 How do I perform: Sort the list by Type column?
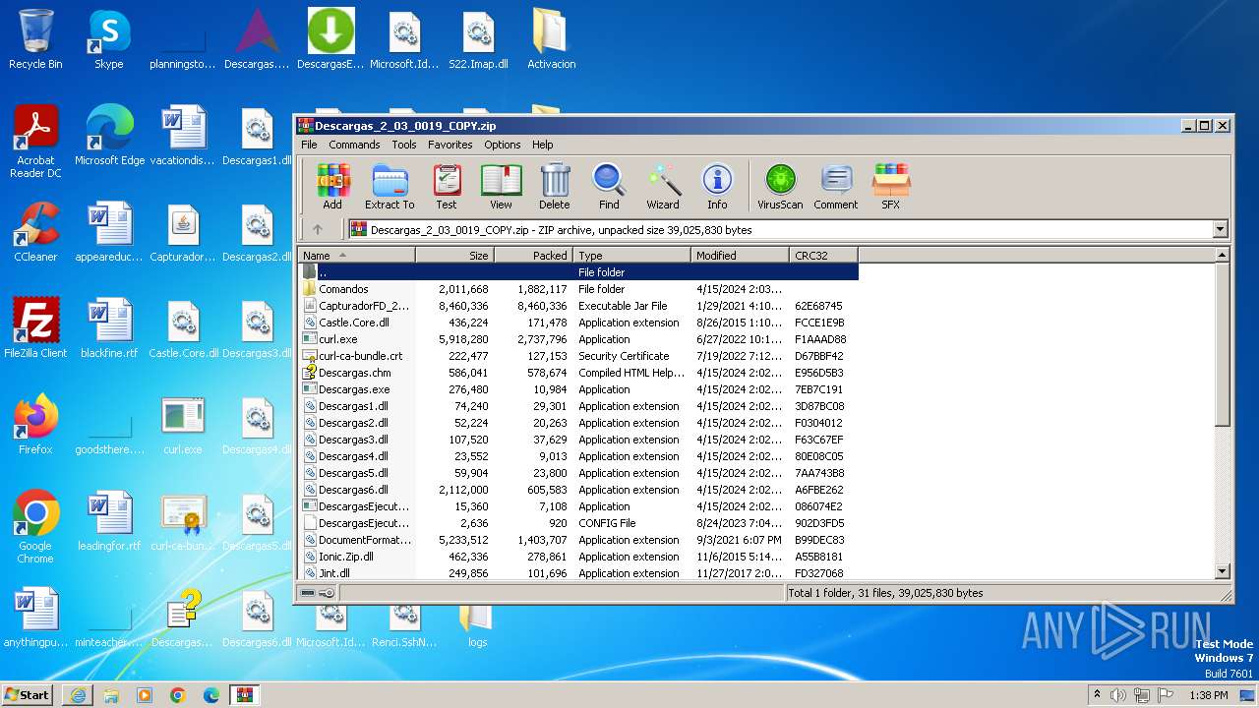tap(632, 255)
